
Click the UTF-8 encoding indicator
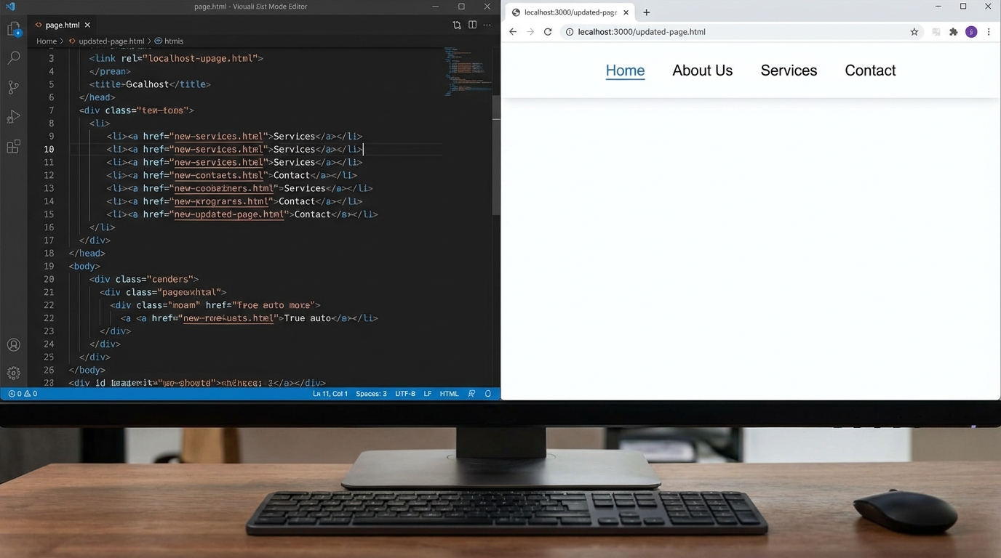point(405,393)
